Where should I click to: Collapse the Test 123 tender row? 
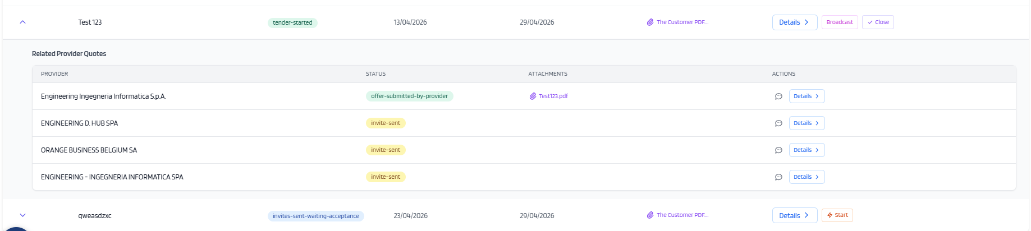22,22
